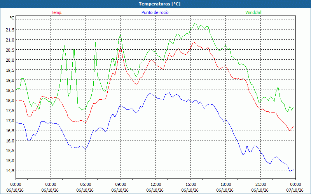The width and height of the screenshot is (311, 194).
Task: Click the "07/10/26" date axis label
Action: (x=295, y=190)
